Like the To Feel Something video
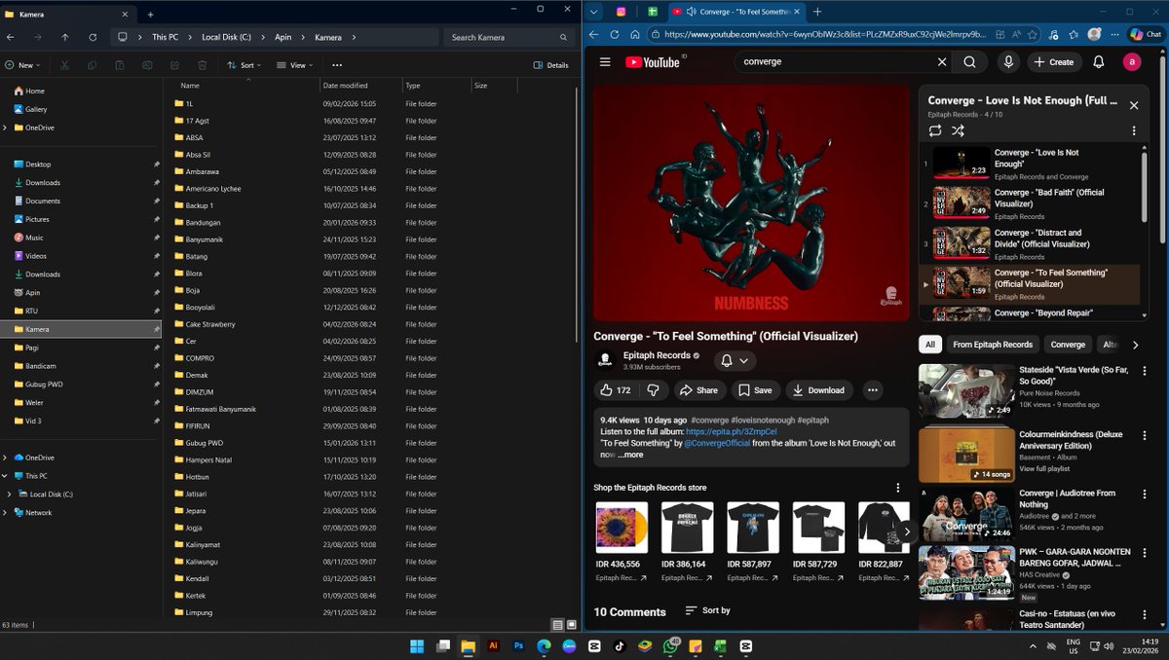This screenshot has width=1169, height=660. 616,390
